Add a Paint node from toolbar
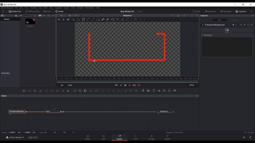Viewport: 255px width, 143px height. (x=40, y=91)
